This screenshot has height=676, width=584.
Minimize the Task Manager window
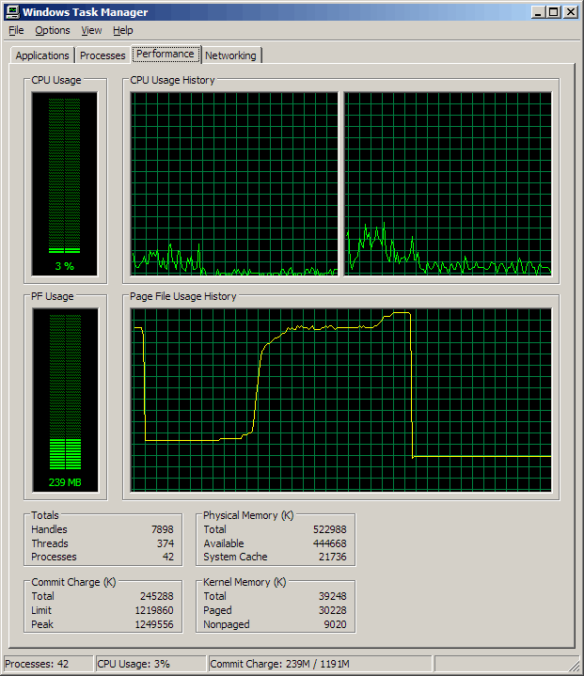point(538,12)
